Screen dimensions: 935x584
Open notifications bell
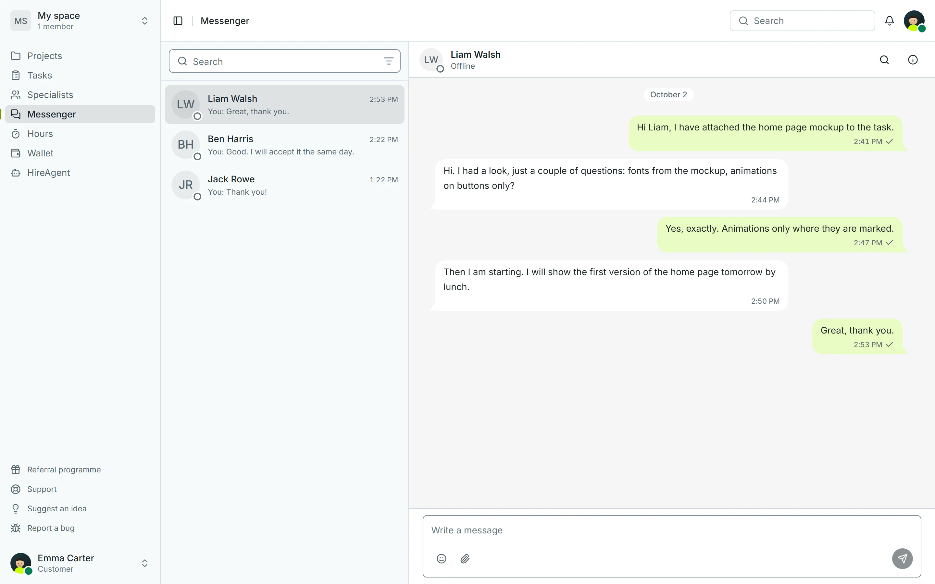[x=890, y=21]
